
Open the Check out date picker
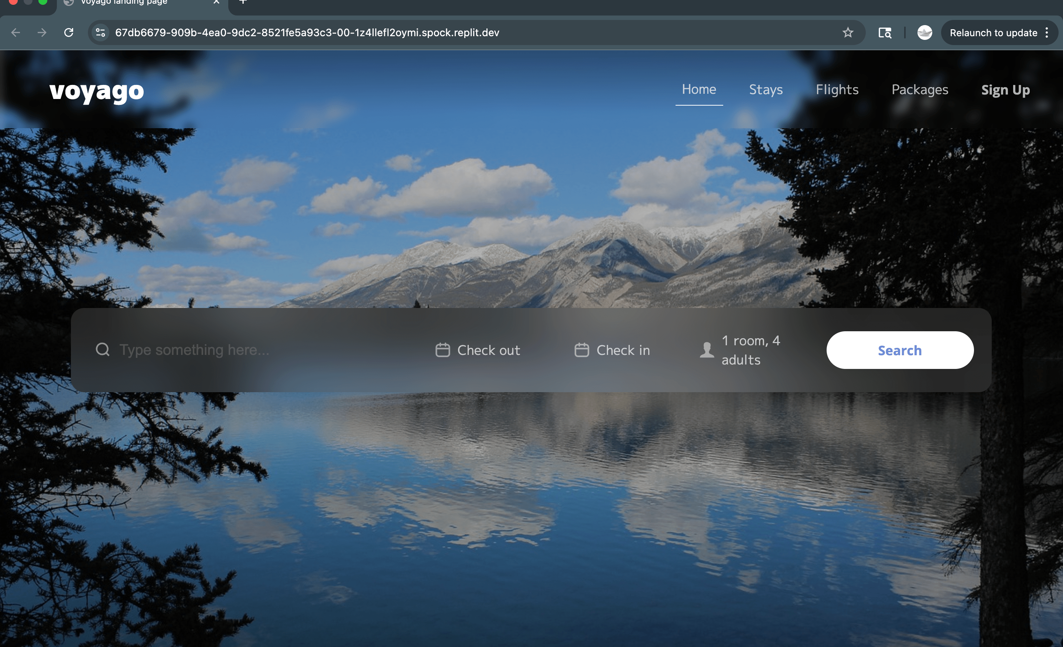pos(488,350)
